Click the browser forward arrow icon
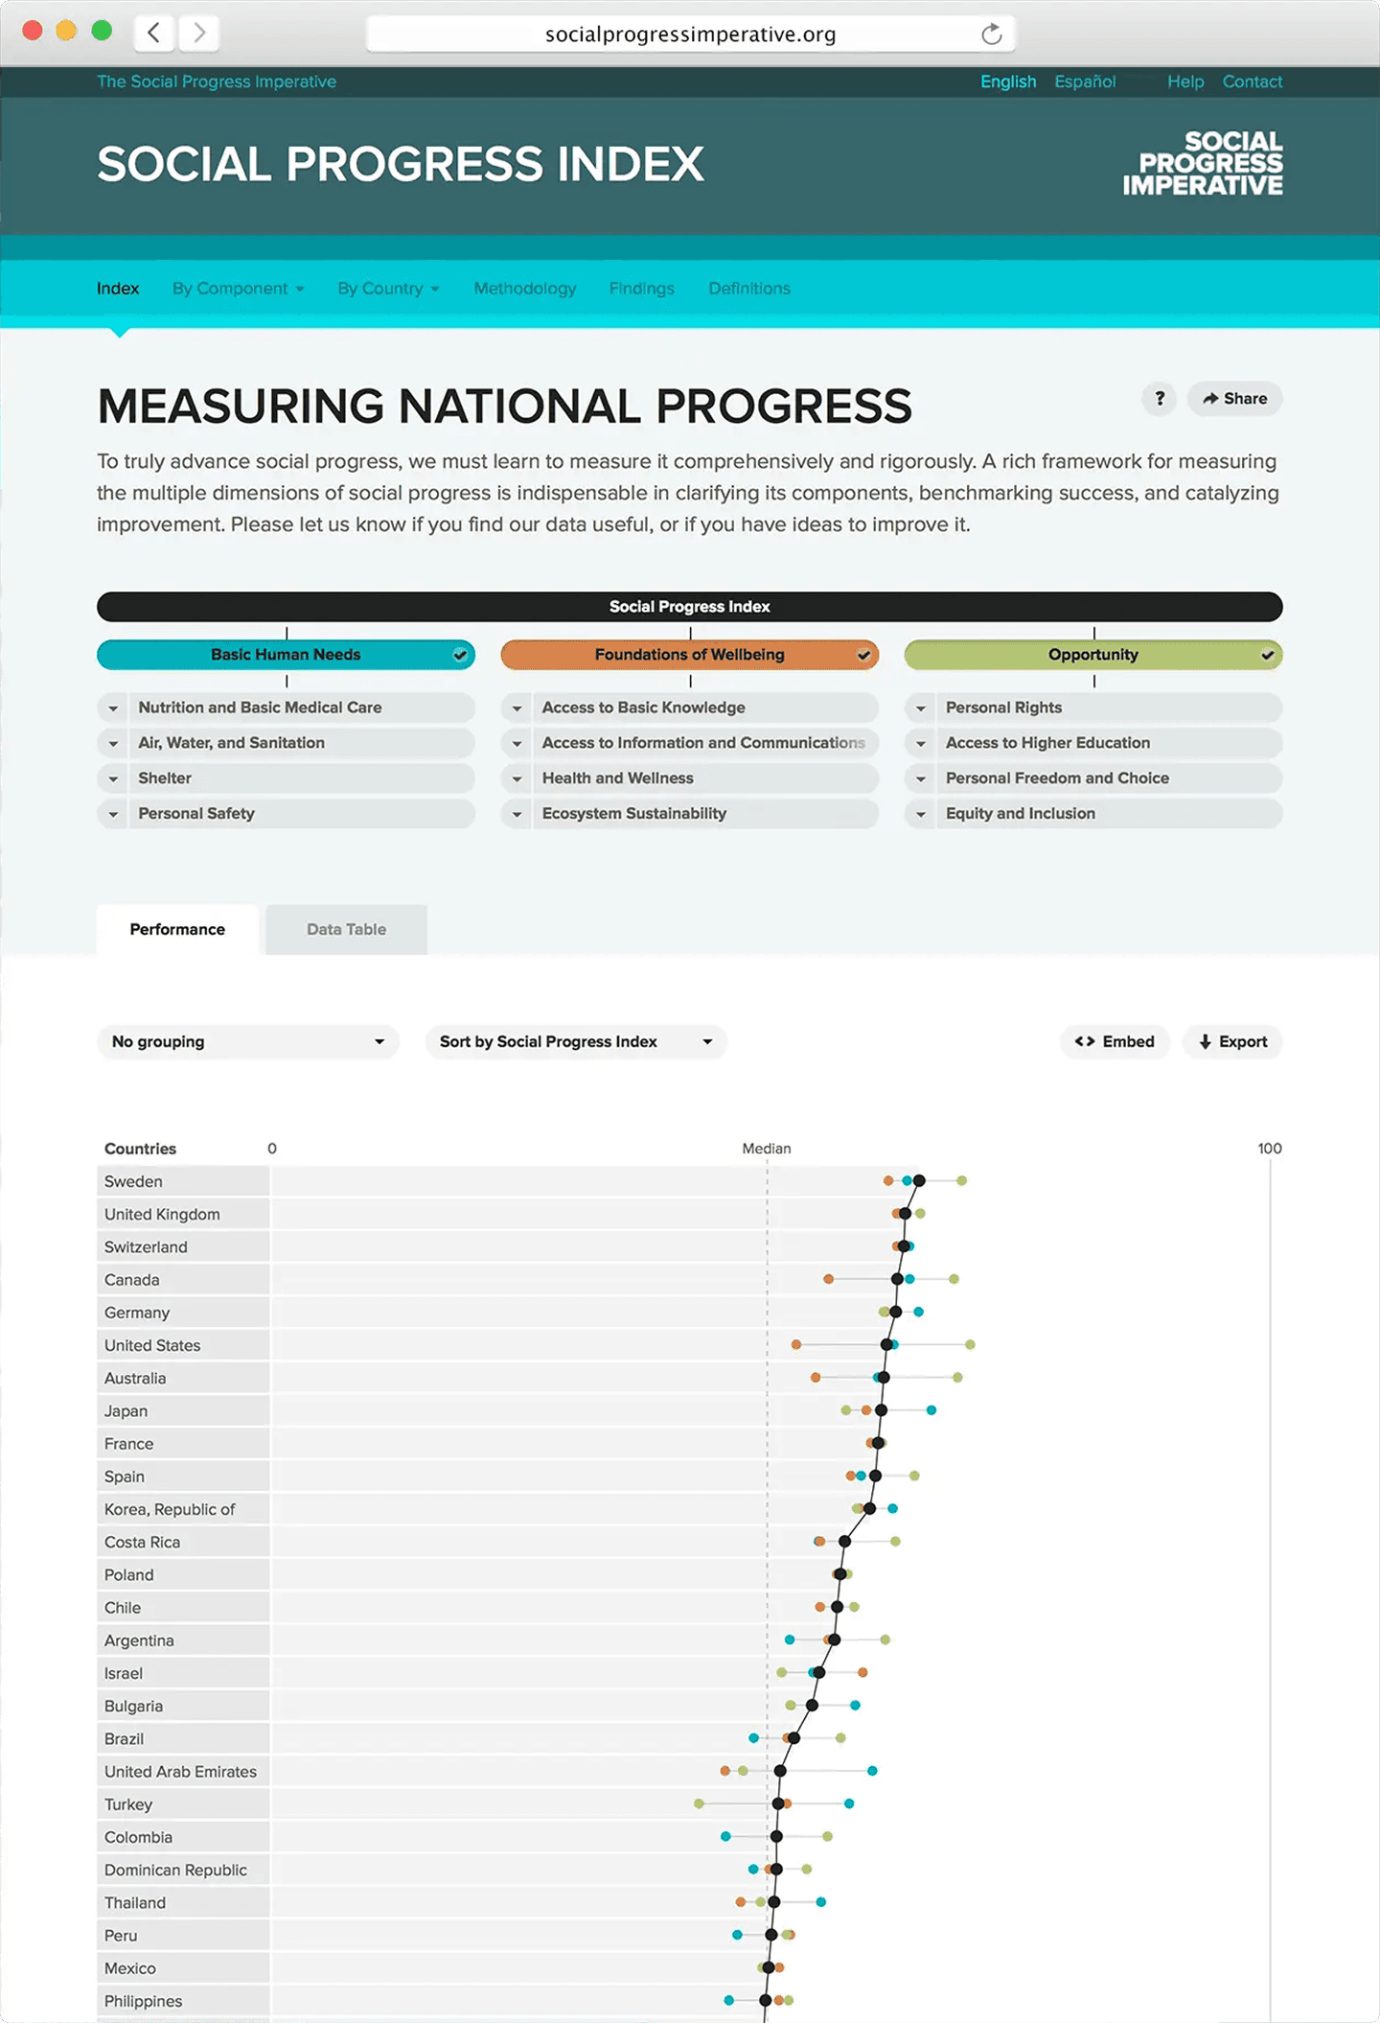Viewport: 1380px width, 2023px height. [199, 34]
